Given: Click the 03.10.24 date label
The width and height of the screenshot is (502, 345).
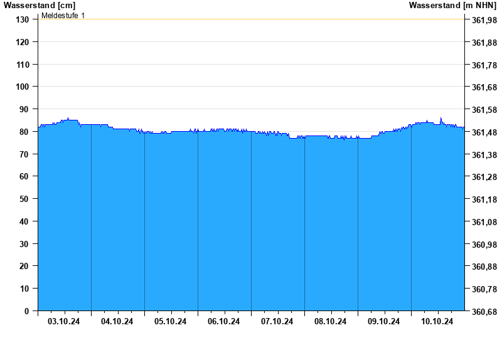Looking at the screenshot, I should [64, 321].
